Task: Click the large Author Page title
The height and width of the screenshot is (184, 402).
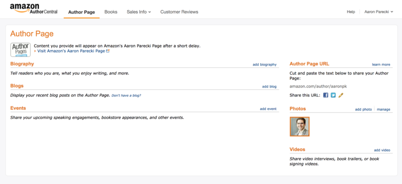Action: 32,33
